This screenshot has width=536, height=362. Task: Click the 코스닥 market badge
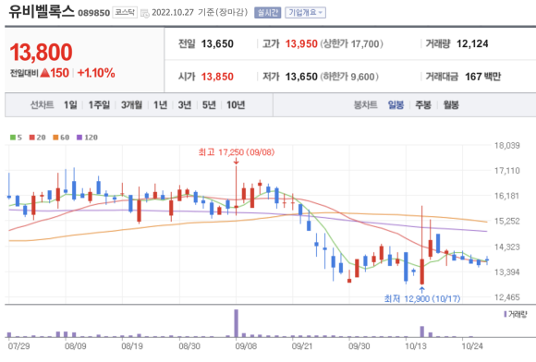[x=125, y=13]
